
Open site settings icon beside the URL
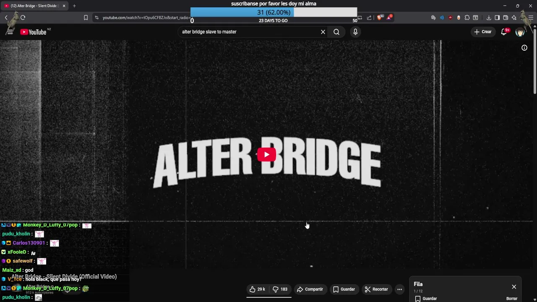point(97,18)
